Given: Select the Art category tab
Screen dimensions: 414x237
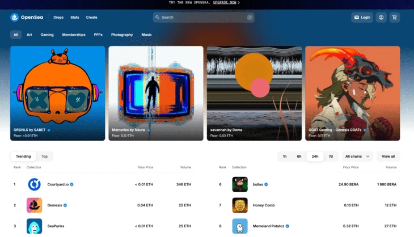Looking at the screenshot, I should 29,35.
